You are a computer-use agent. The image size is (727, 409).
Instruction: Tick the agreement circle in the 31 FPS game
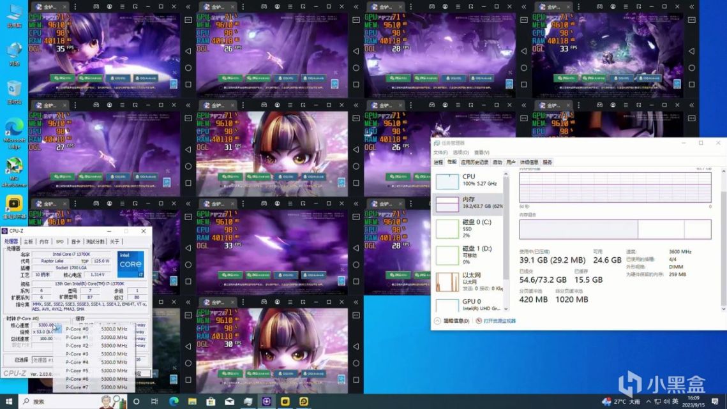coord(220,184)
